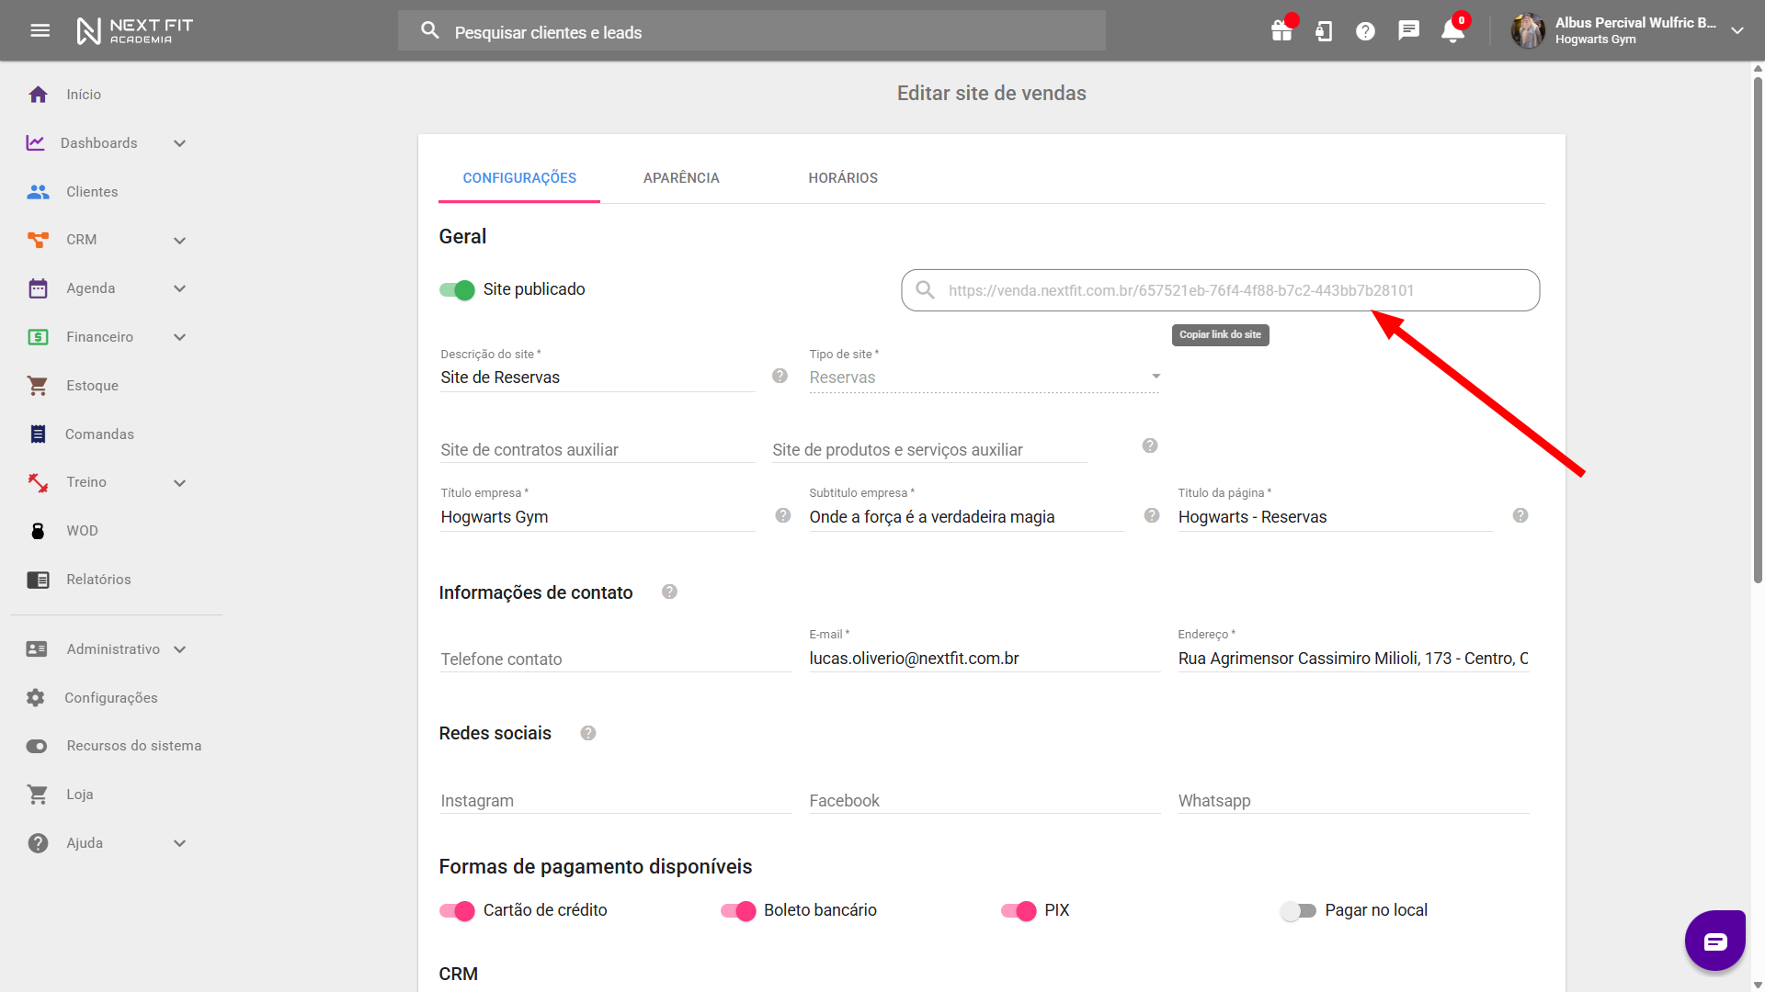Click the help icon next to Informações de contato
The image size is (1765, 992).
(669, 592)
